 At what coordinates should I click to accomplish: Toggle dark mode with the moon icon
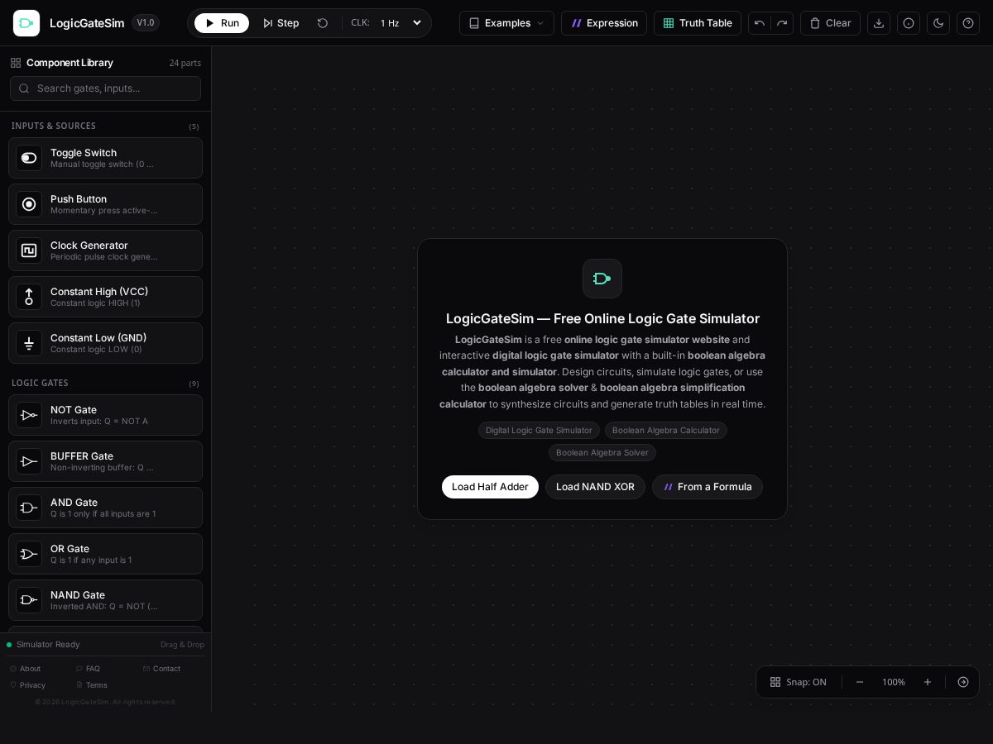point(938,23)
